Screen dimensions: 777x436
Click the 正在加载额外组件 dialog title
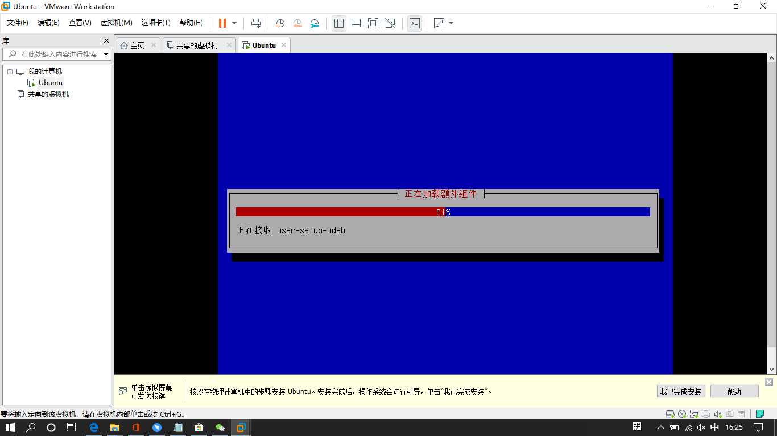pyautogui.click(x=441, y=194)
